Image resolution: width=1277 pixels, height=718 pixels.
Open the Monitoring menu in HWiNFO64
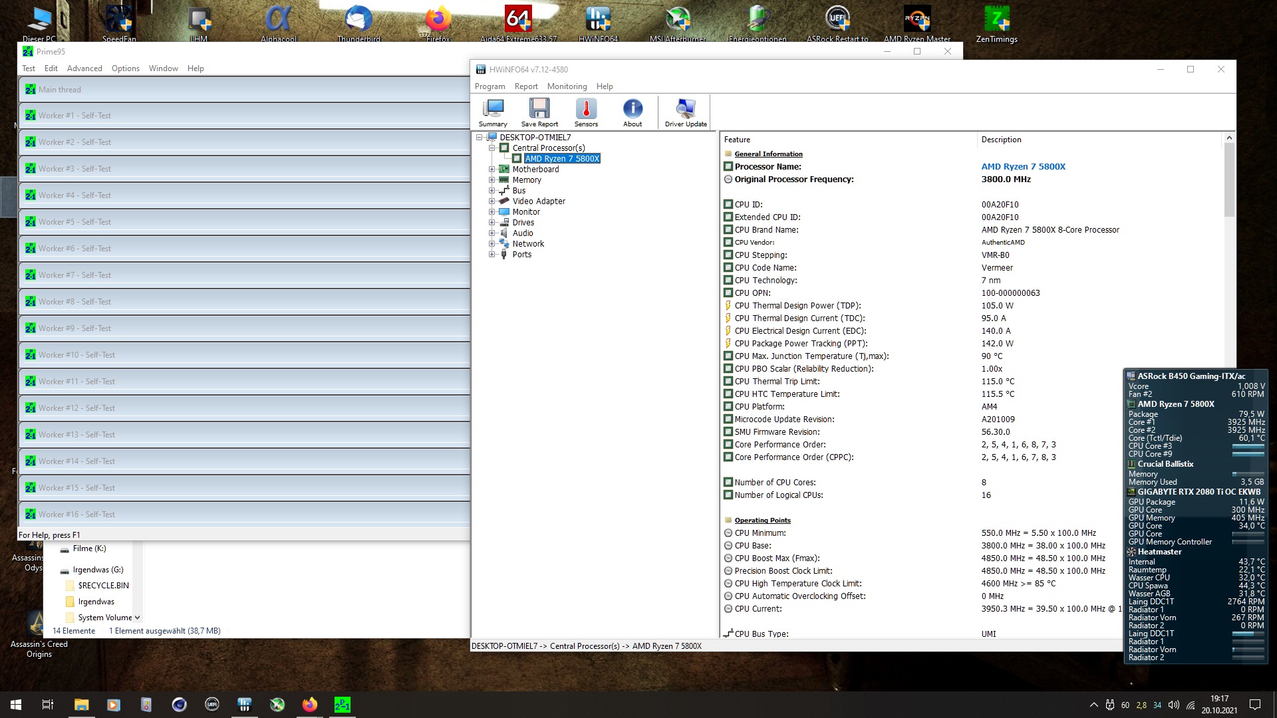click(567, 86)
